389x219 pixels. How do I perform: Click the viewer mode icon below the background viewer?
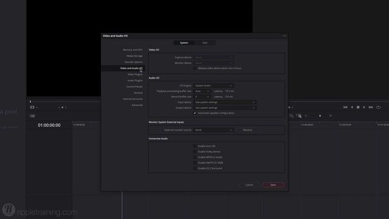point(32,107)
